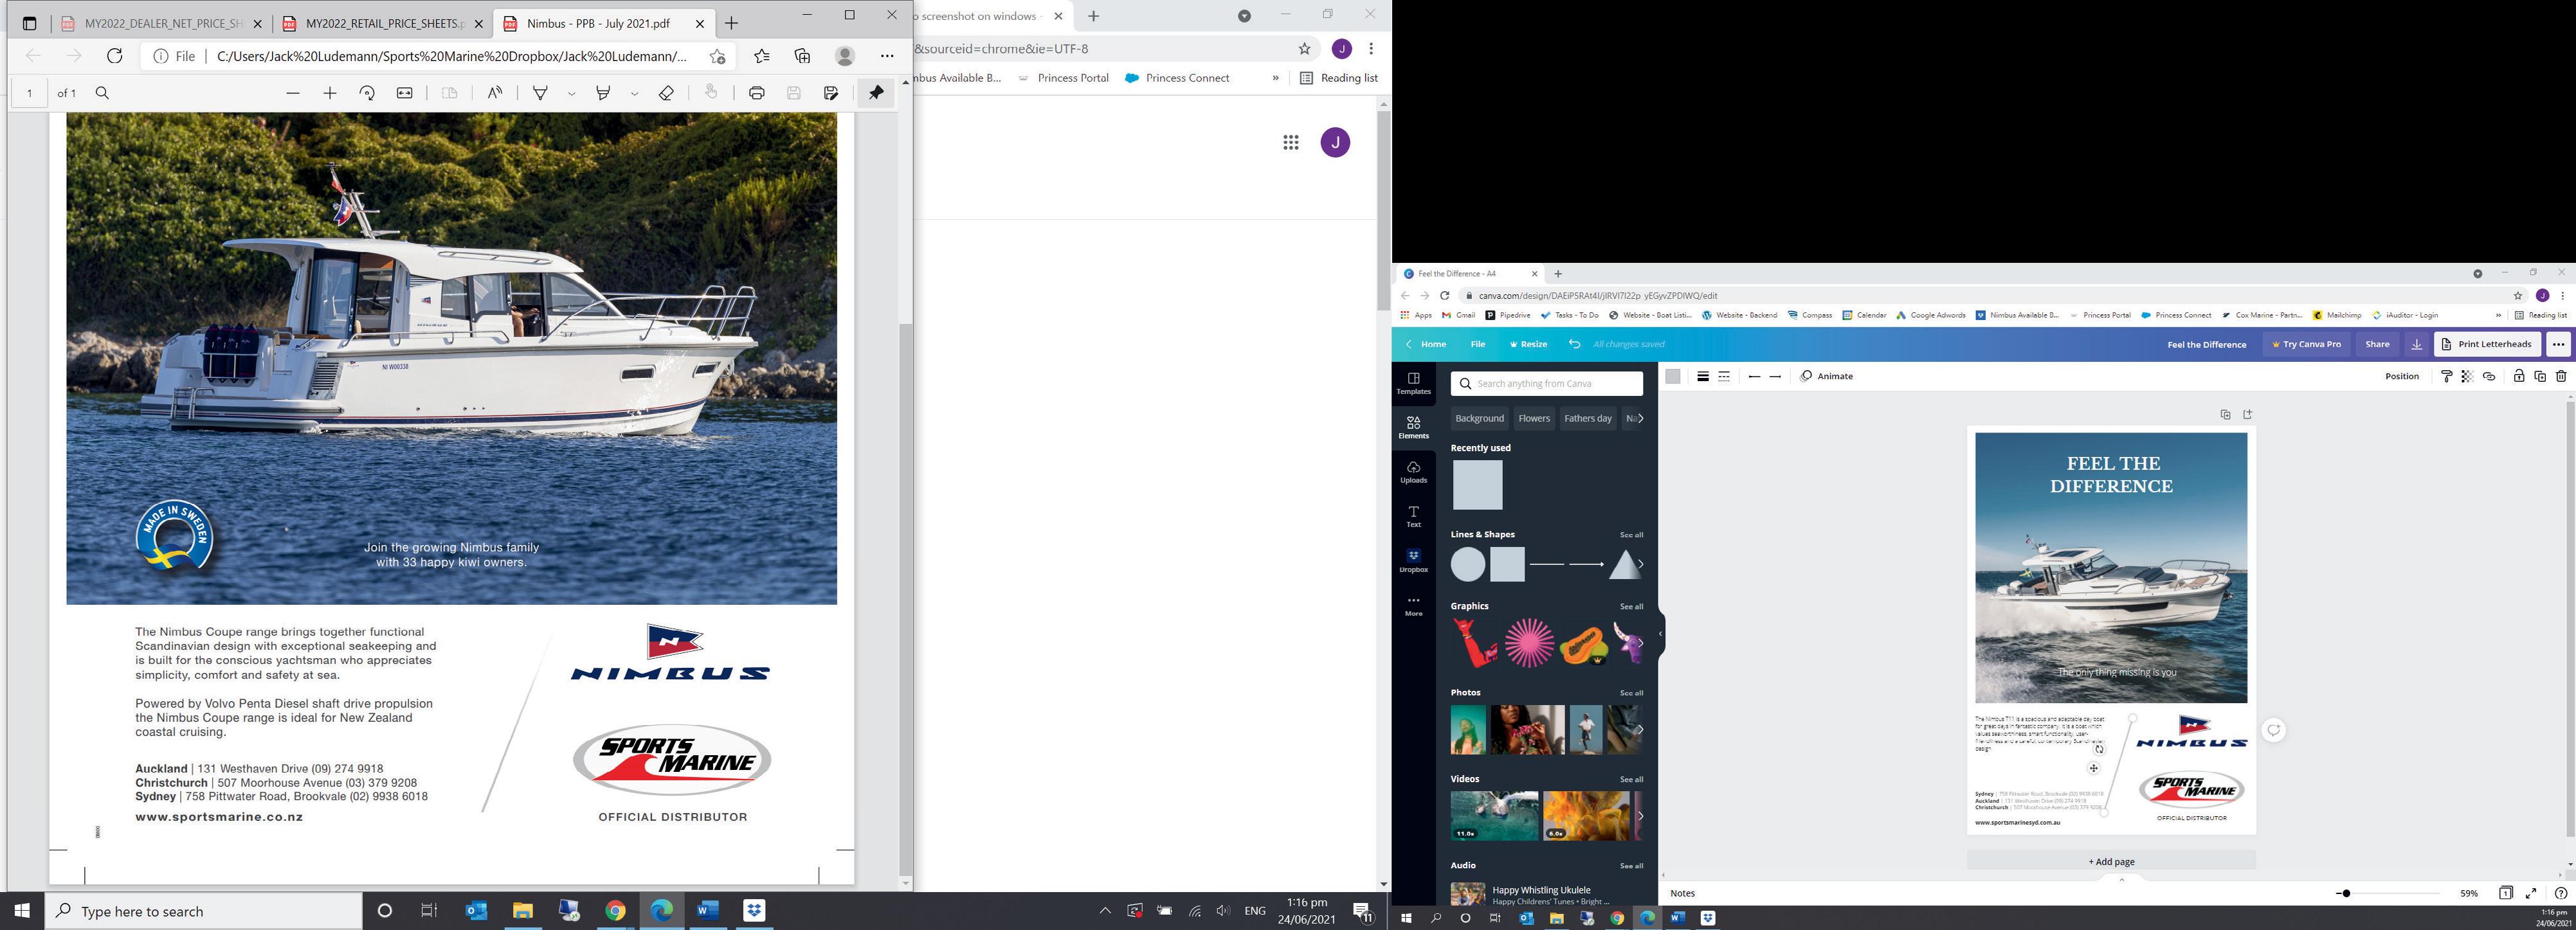Toggle fit to width in PDF viewer
This screenshot has width=2576, height=930.
[x=404, y=93]
